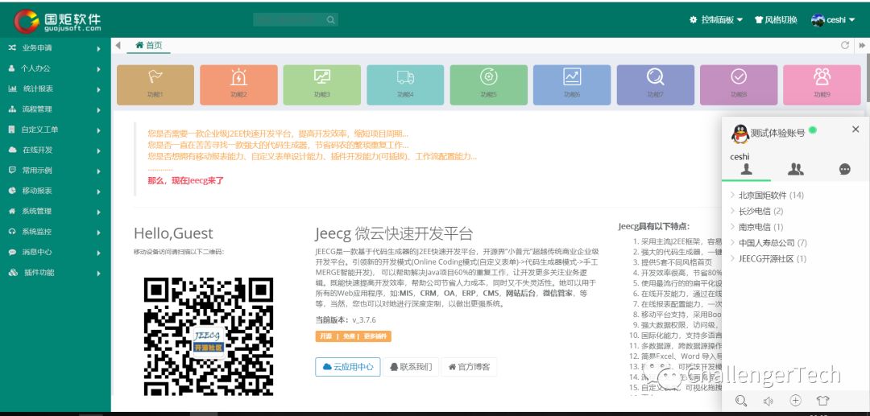This screenshot has width=870, height=416.
Task: Click the cubes icon beside 插件功能
Action: tap(14, 273)
